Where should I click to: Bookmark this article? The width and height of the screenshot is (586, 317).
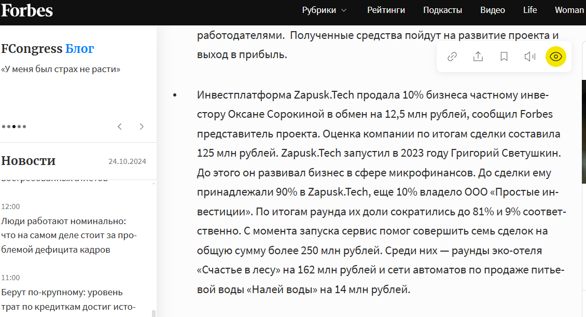click(504, 57)
